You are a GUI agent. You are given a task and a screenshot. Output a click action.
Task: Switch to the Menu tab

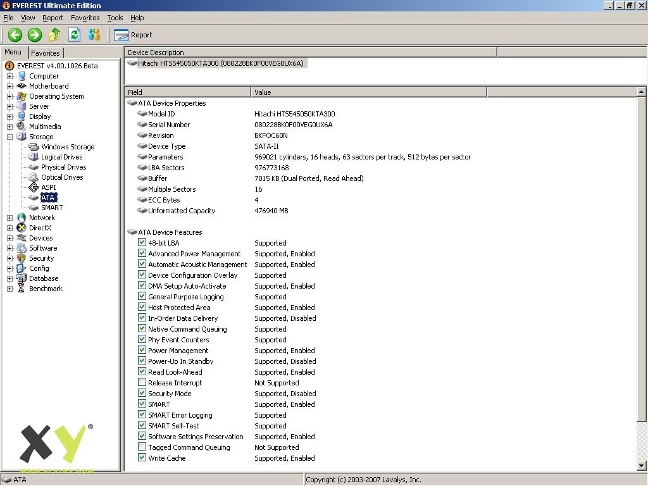pos(13,52)
